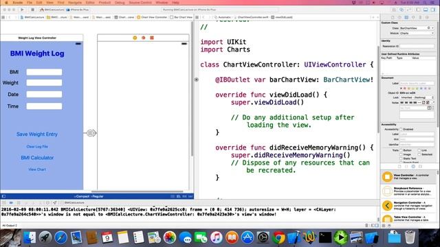Open the Product menu
The width and height of the screenshot is (440, 247).
point(104,3)
